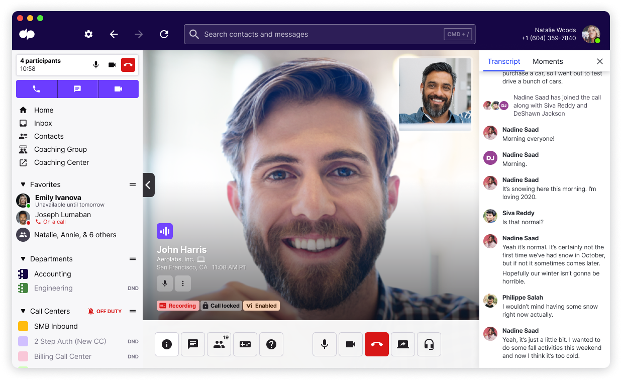Switch to the Moments tab
The height and width of the screenshot is (381, 622).
coord(547,61)
